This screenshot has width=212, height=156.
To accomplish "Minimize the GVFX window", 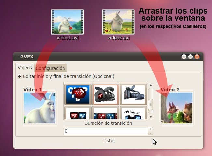I will (x=184, y=57).
